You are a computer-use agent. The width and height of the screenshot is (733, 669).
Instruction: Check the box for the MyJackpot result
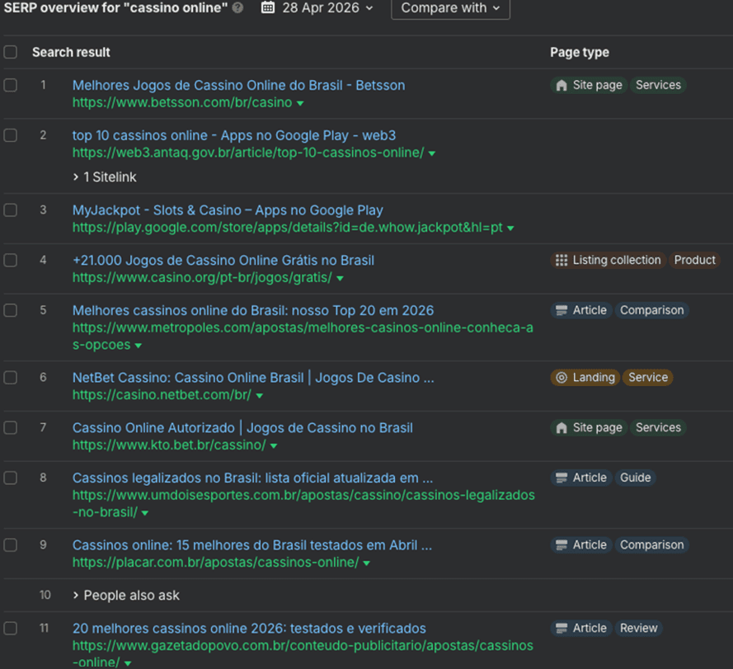click(x=10, y=210)
